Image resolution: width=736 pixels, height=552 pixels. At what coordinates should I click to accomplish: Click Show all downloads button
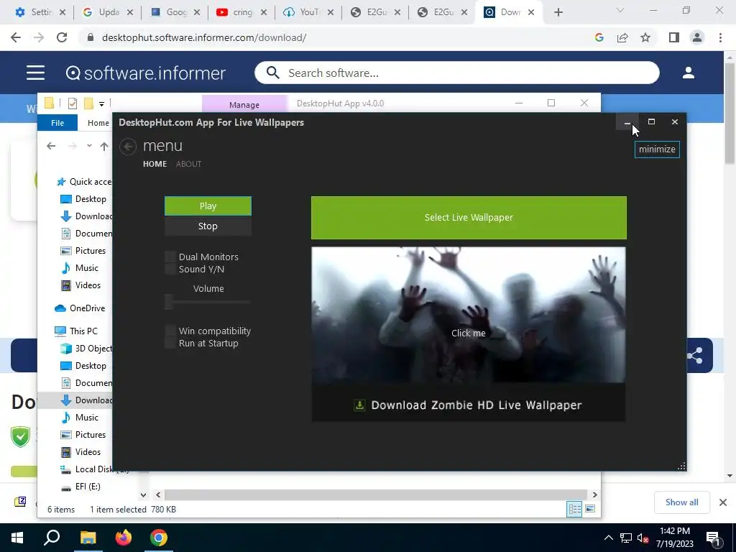(x=681, y=502)
